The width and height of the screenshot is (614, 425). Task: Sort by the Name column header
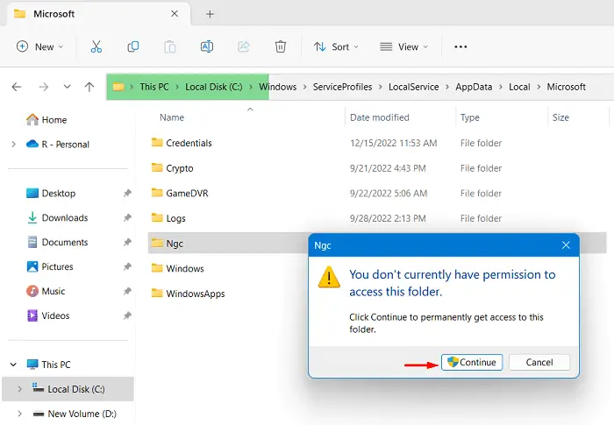(x=172, y=117)
